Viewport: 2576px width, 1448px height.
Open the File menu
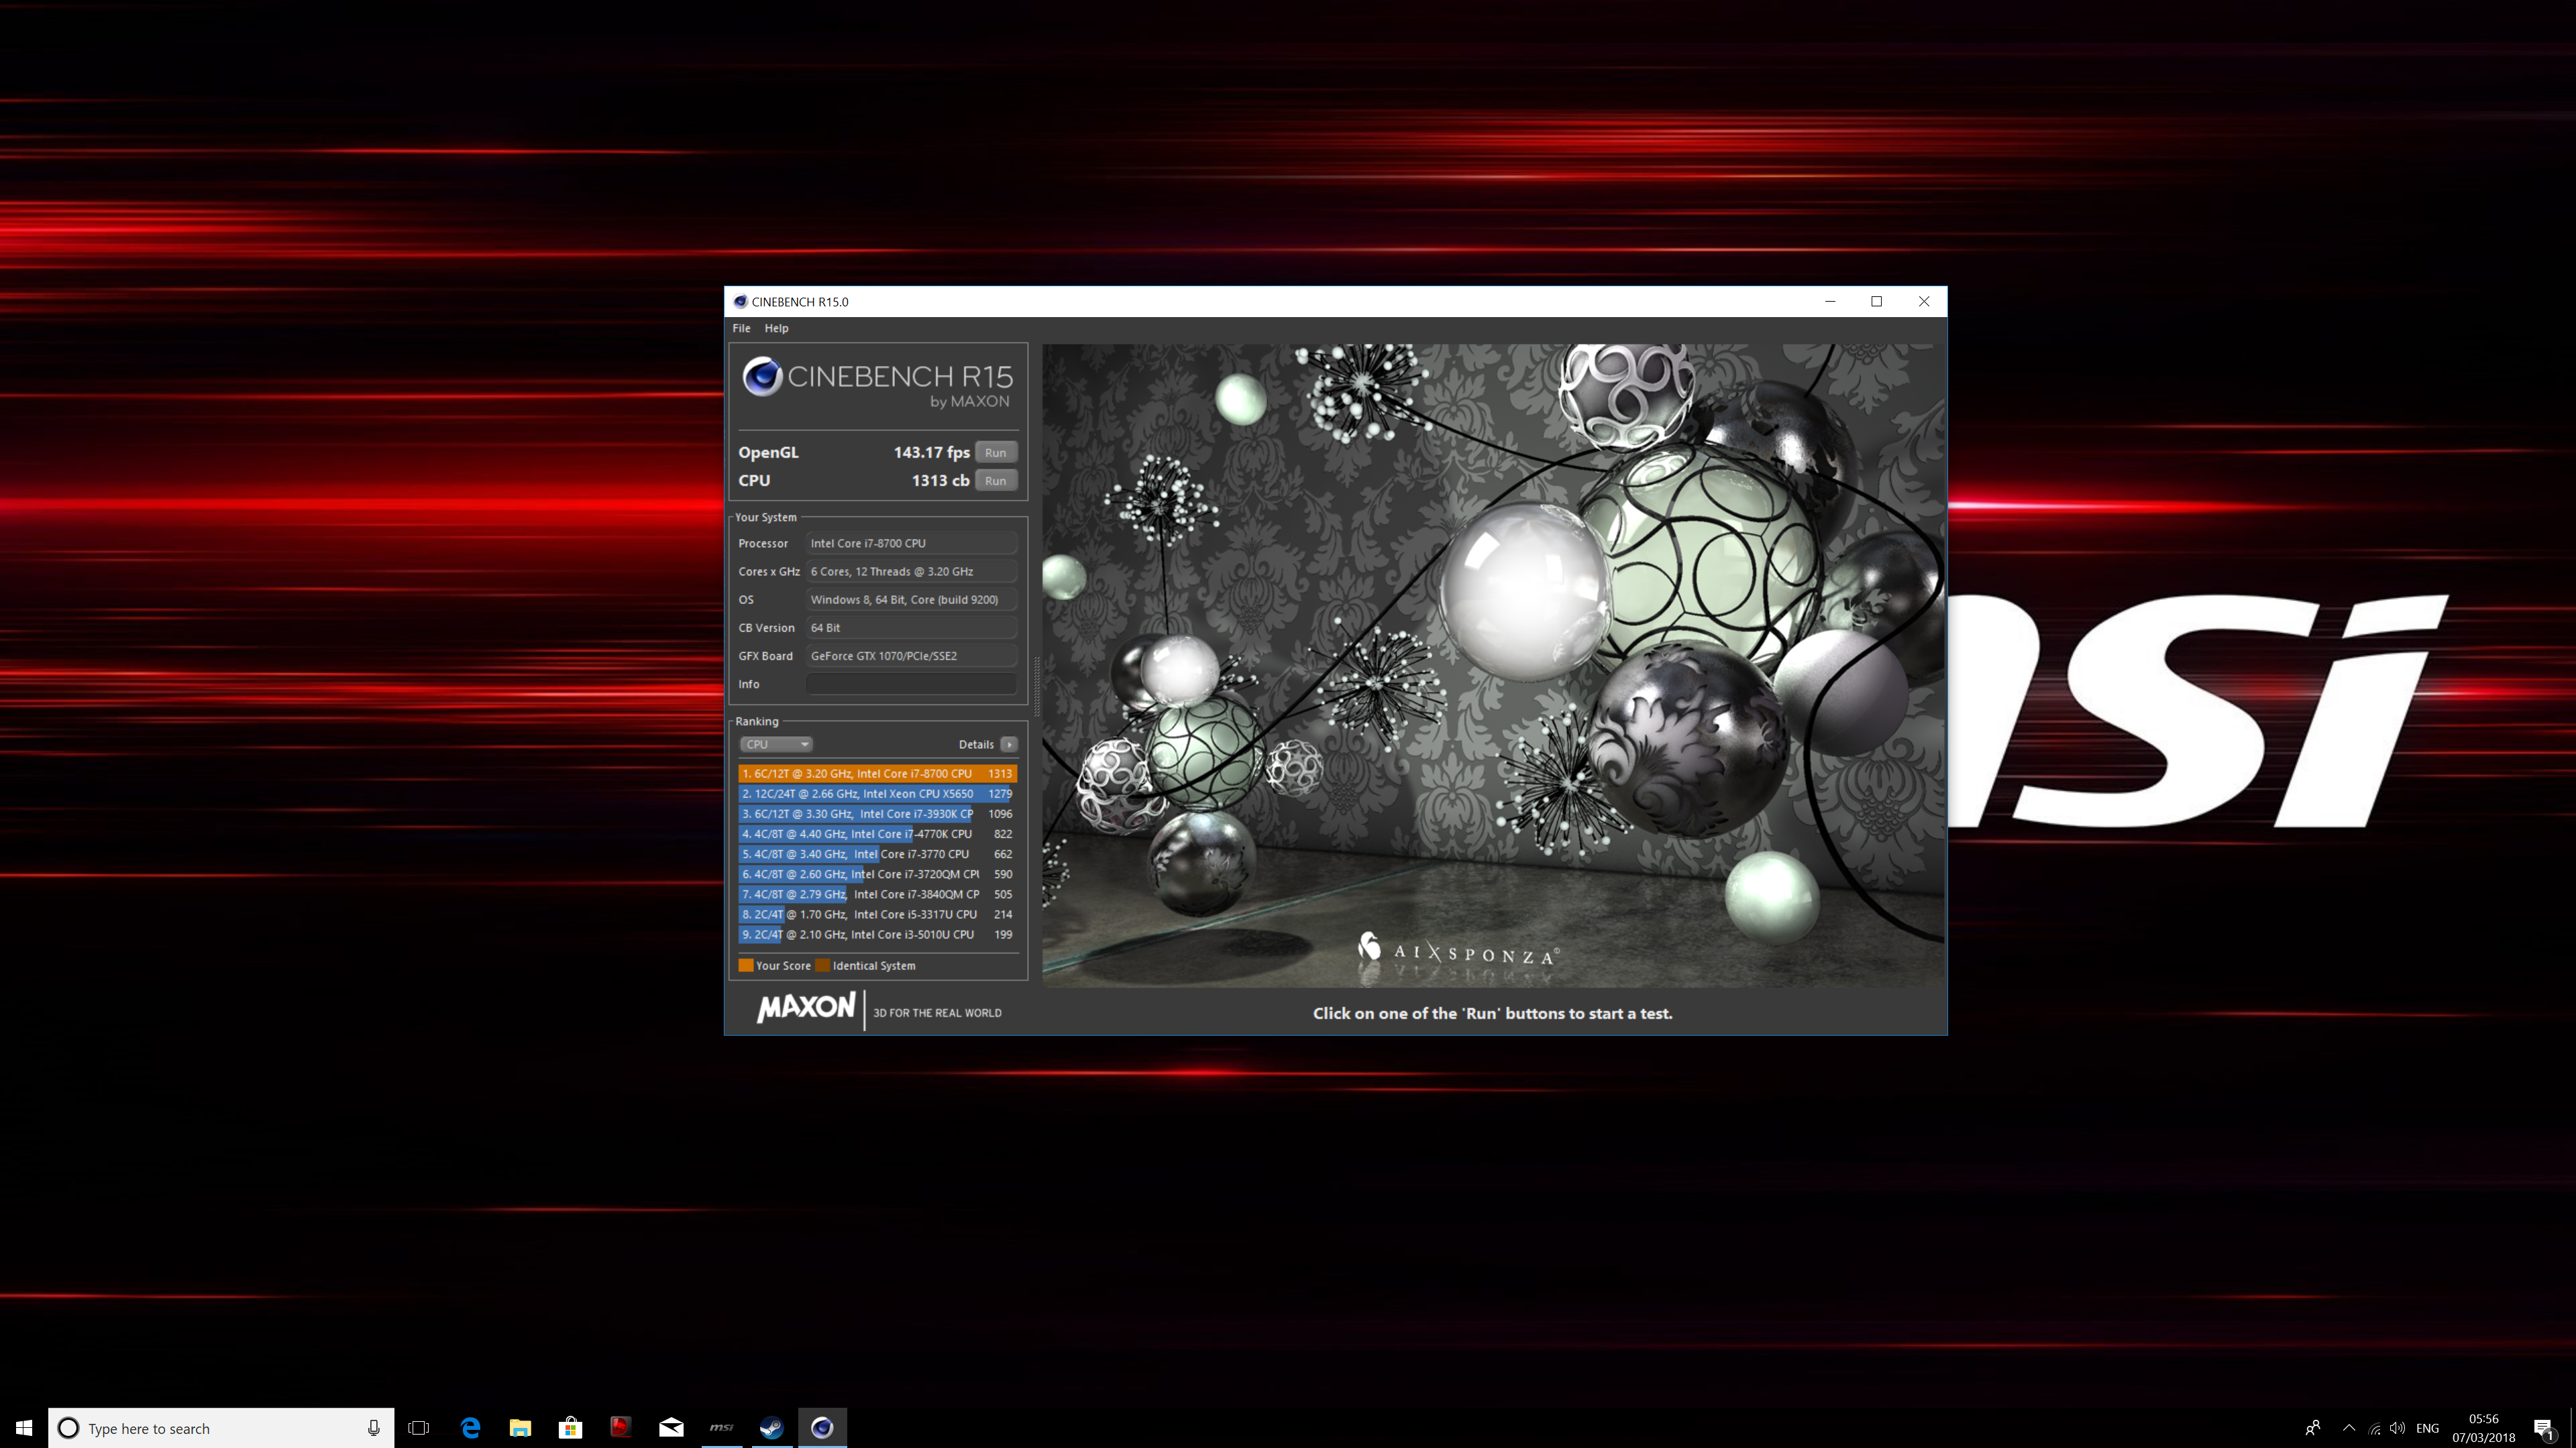pyautogui.click(x=741, y=328)
